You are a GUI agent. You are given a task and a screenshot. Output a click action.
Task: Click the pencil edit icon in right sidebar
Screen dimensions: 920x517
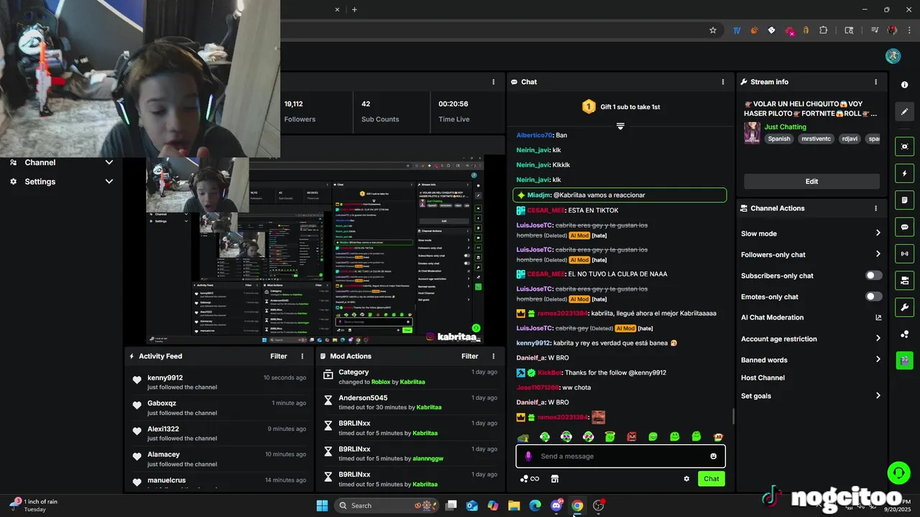click(904, 111)
